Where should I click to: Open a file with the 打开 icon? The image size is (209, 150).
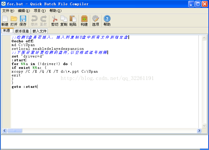tap(14, 21)
